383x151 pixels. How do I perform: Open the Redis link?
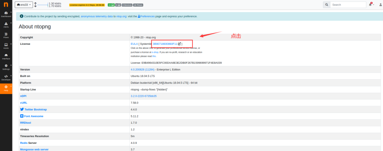click(x=24, y=143)
